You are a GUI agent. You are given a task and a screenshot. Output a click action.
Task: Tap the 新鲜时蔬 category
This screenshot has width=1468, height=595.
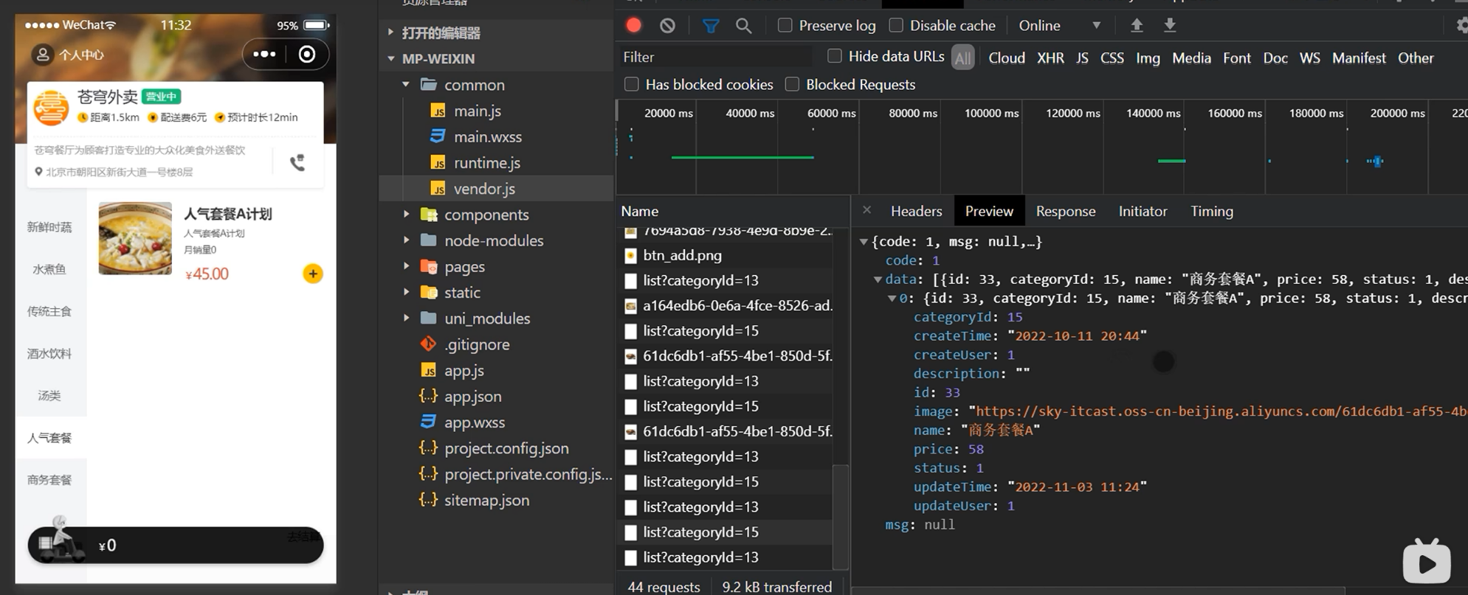point(49,227)
